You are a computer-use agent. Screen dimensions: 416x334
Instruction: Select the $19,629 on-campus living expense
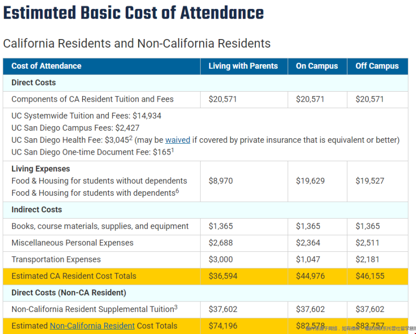coord(310,181)
